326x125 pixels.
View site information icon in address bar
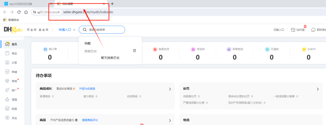click(34, 12)
